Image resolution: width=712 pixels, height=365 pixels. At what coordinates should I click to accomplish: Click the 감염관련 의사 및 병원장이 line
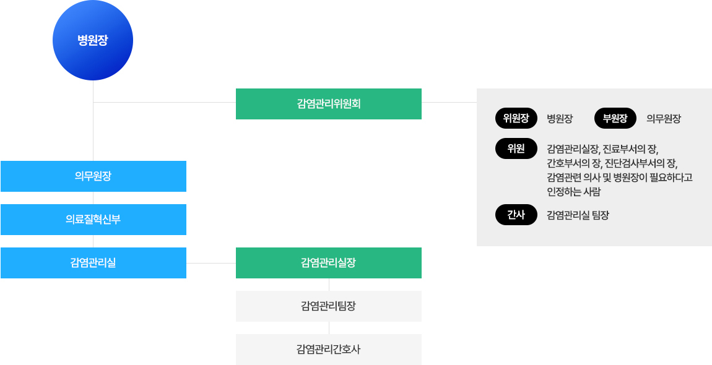click(620, 178)
